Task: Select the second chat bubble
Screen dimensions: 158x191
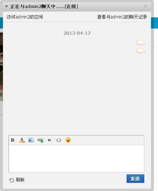Action: coord(141,50)
